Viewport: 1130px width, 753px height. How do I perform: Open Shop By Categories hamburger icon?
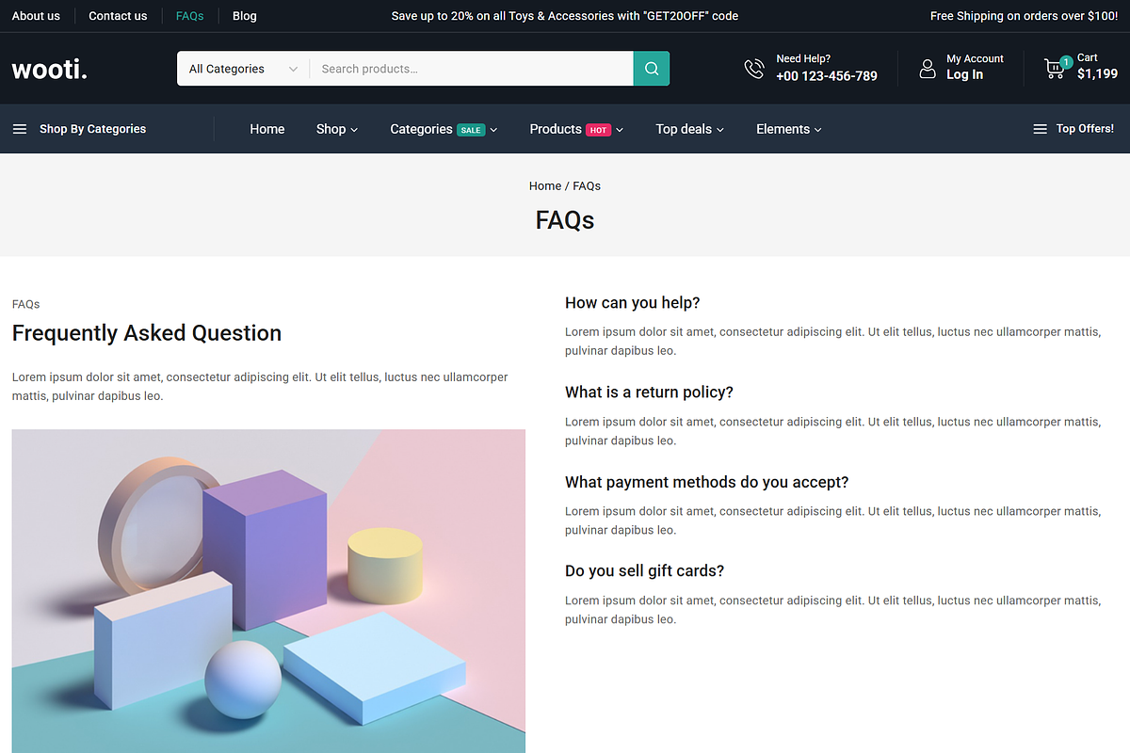click(20, 129)
